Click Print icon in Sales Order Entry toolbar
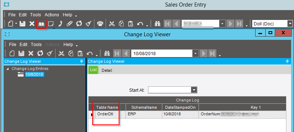The image size is (294, 132). tap(100, 24)
